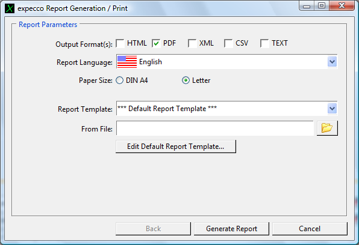Image resolution: width=359 pixels, height=245 pixels.
Task: Minimize the expecco report window
Action: pos(307,6)
